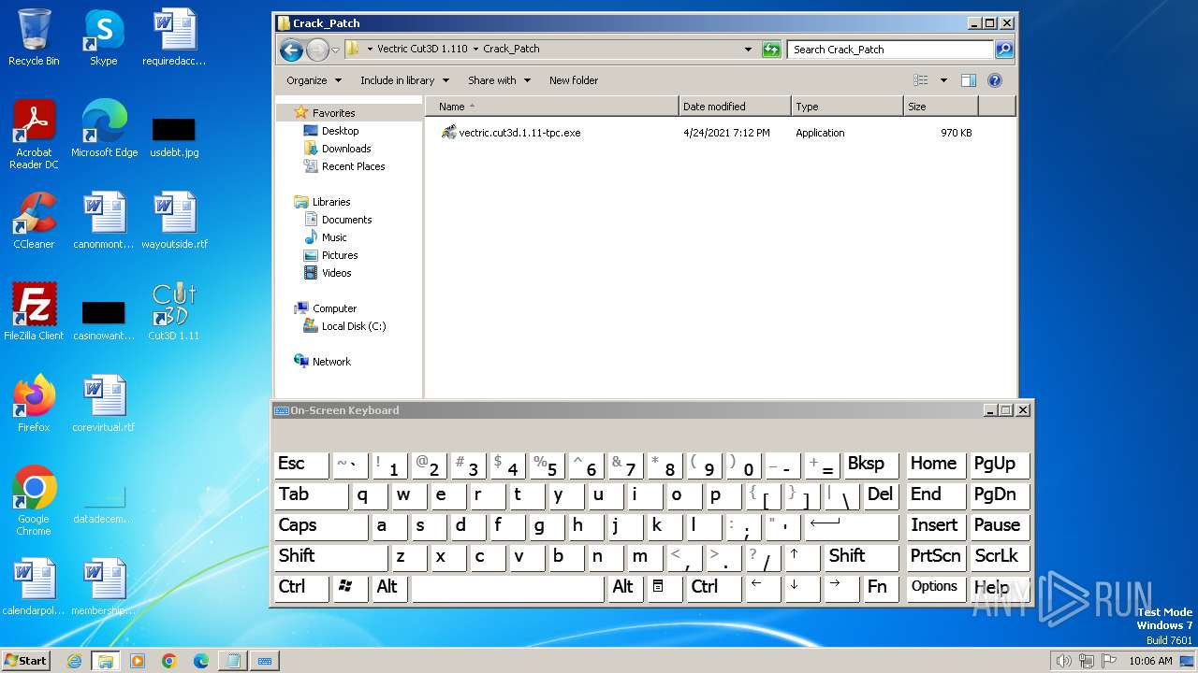Click the New folder button
The width and height of the screenshot is (1198, 673).
point(573,80)
